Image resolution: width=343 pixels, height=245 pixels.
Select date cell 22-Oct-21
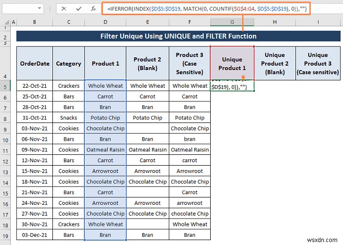click(35, 86)
